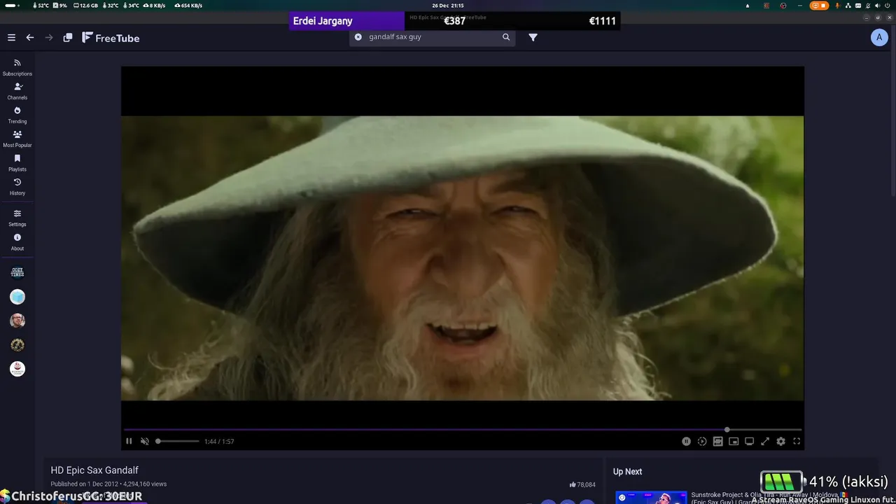Screen dimensions: 896x504
Task: Open Settings in the sidebar
Action: click(17, 218)
